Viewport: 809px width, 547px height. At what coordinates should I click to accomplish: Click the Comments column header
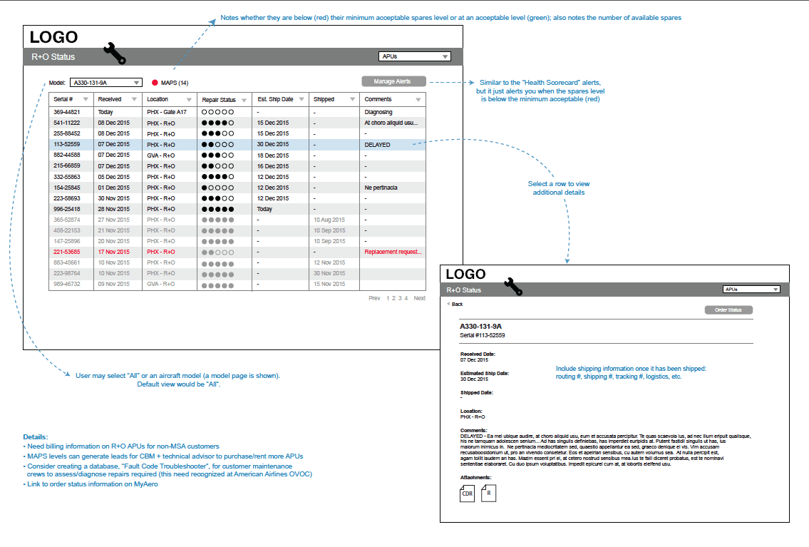(x=378, y=100)
